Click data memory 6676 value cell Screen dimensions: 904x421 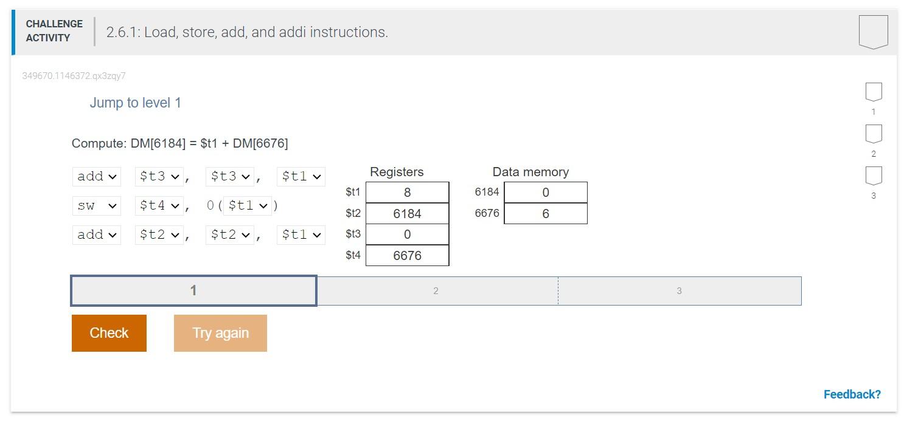[546, 214]
